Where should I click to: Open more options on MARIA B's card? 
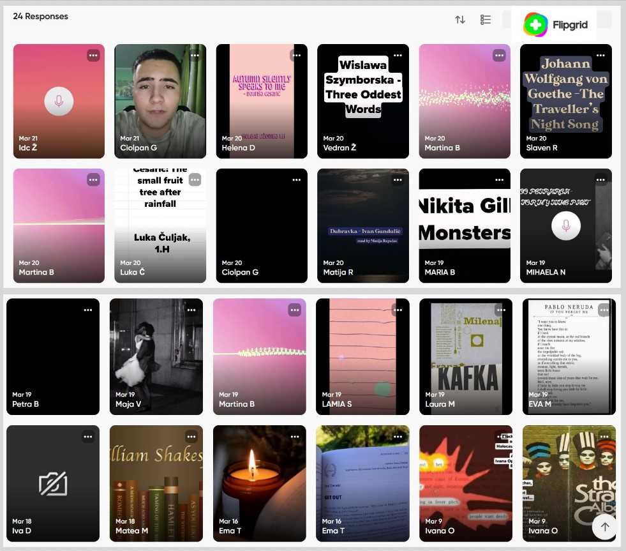(x=499, y=180)
